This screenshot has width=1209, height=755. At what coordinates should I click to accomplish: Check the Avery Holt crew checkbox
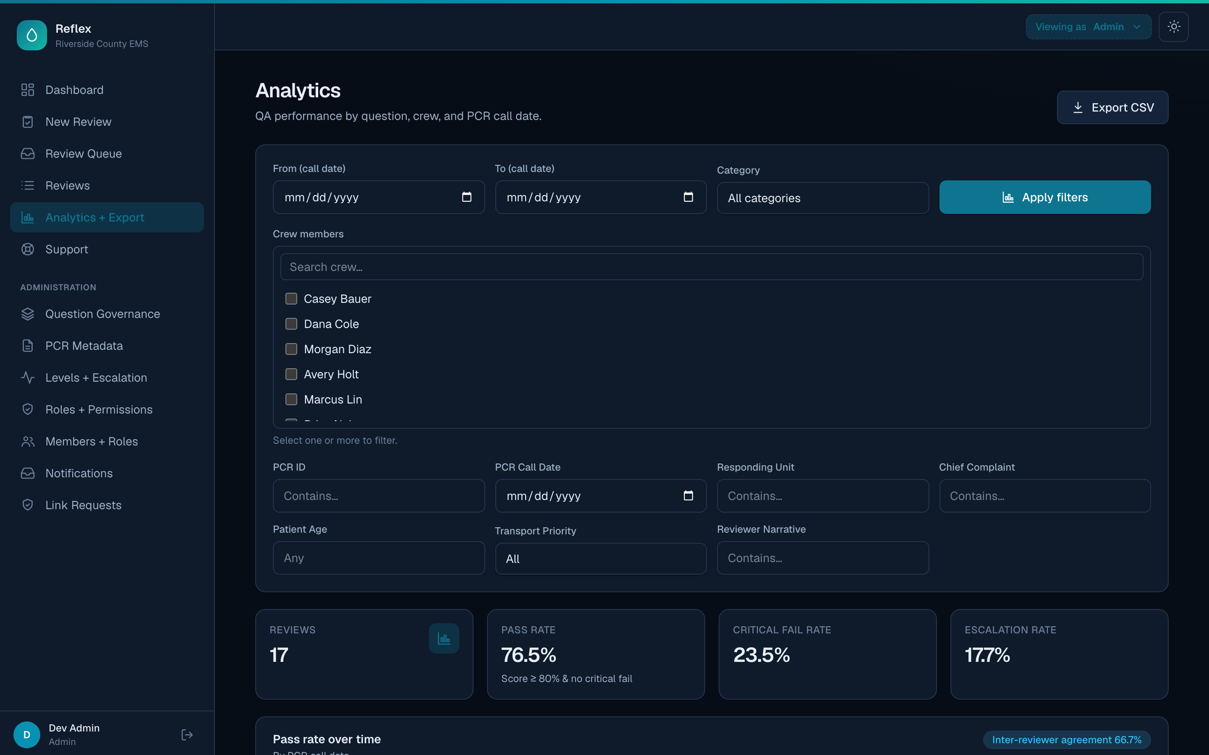coord(291,375)
